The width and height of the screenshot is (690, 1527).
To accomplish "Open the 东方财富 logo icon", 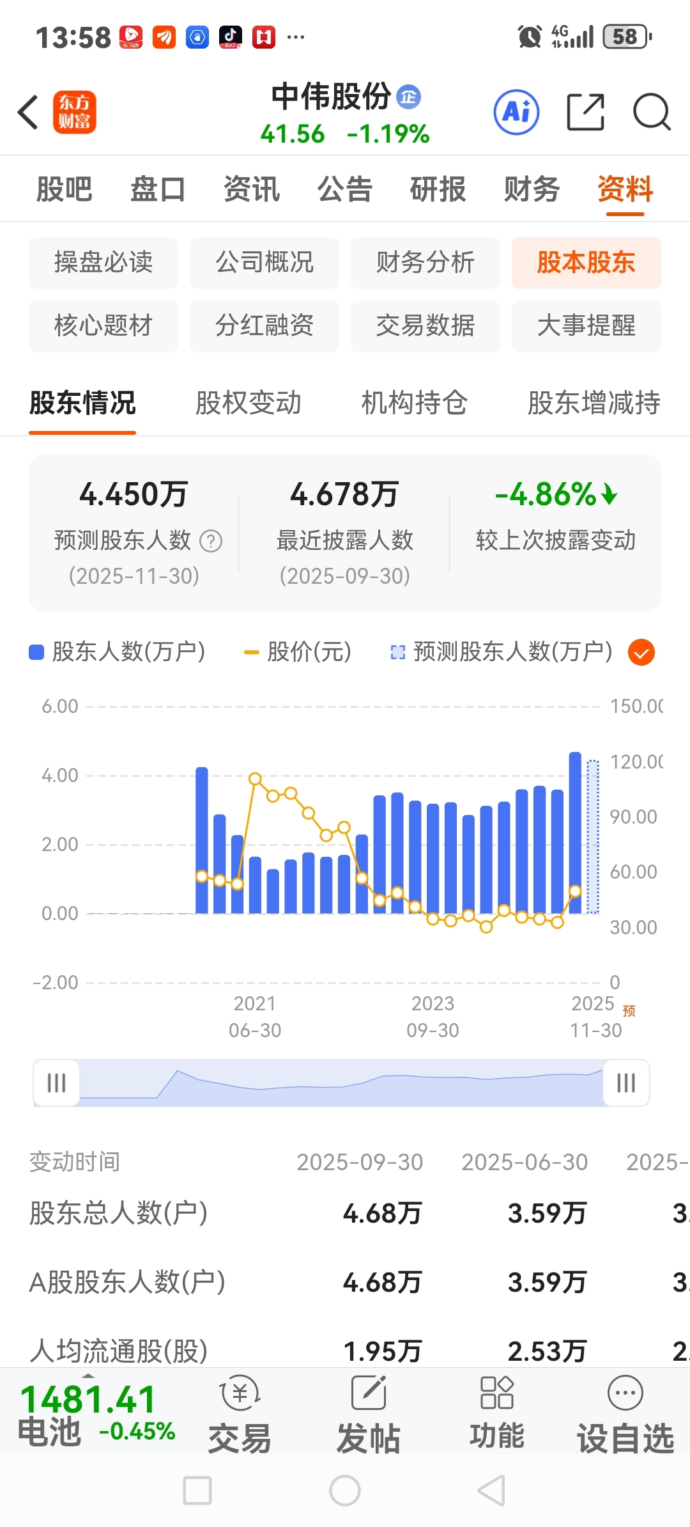I will coord(75,112).
